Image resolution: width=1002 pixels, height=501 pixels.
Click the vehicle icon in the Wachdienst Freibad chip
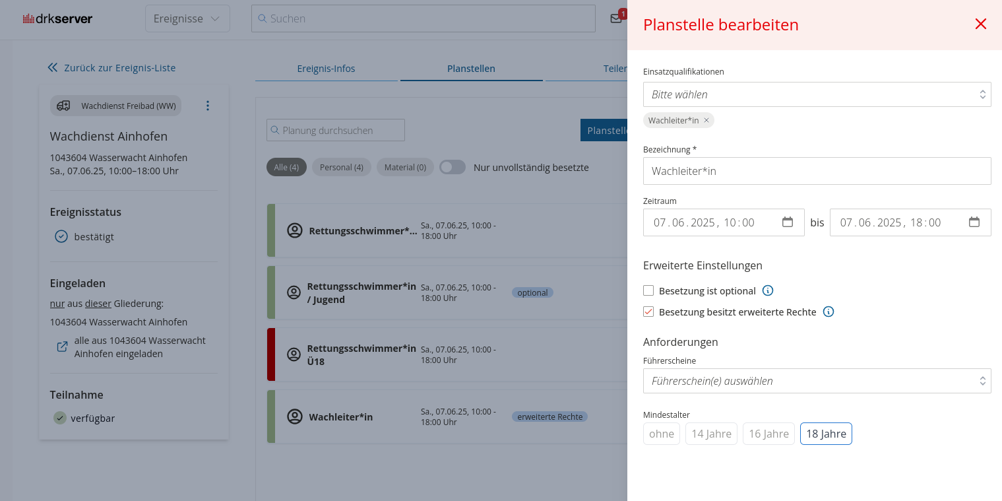tap(62, 105)
